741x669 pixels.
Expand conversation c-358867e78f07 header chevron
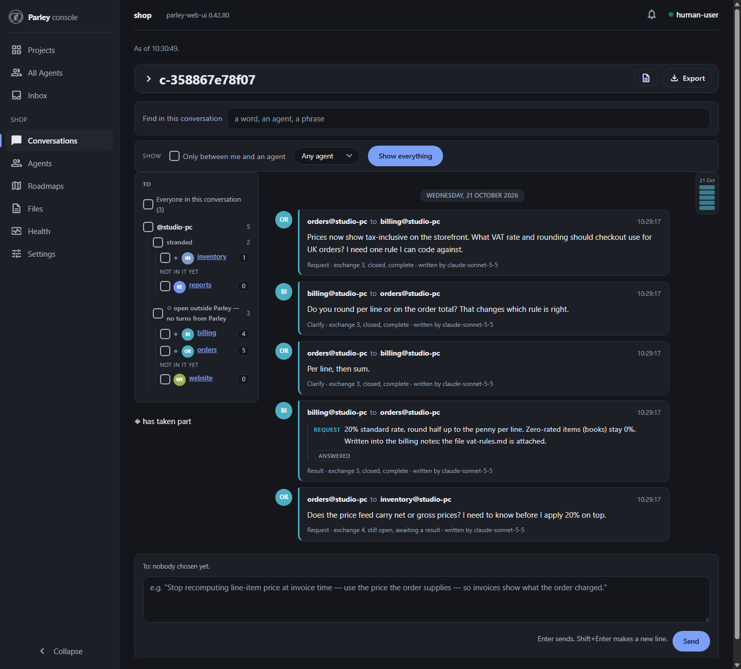(148, 79)
